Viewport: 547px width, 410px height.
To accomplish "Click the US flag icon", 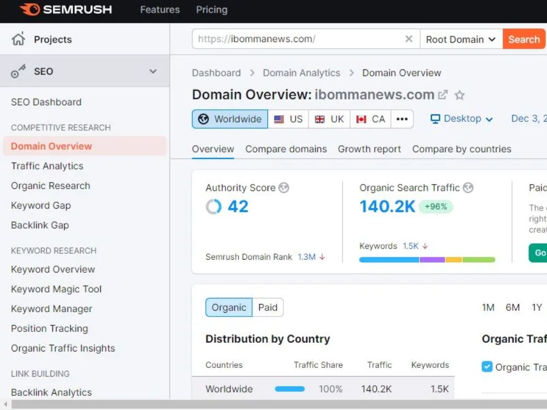I will tap(279, 119).
